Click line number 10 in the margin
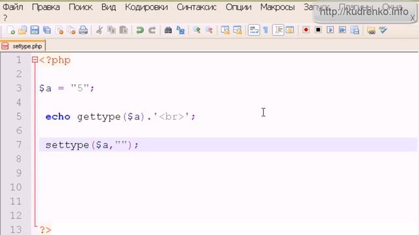The width and height of the screenshot is (419, 235). pyautogui.click(x=16, y=187)
